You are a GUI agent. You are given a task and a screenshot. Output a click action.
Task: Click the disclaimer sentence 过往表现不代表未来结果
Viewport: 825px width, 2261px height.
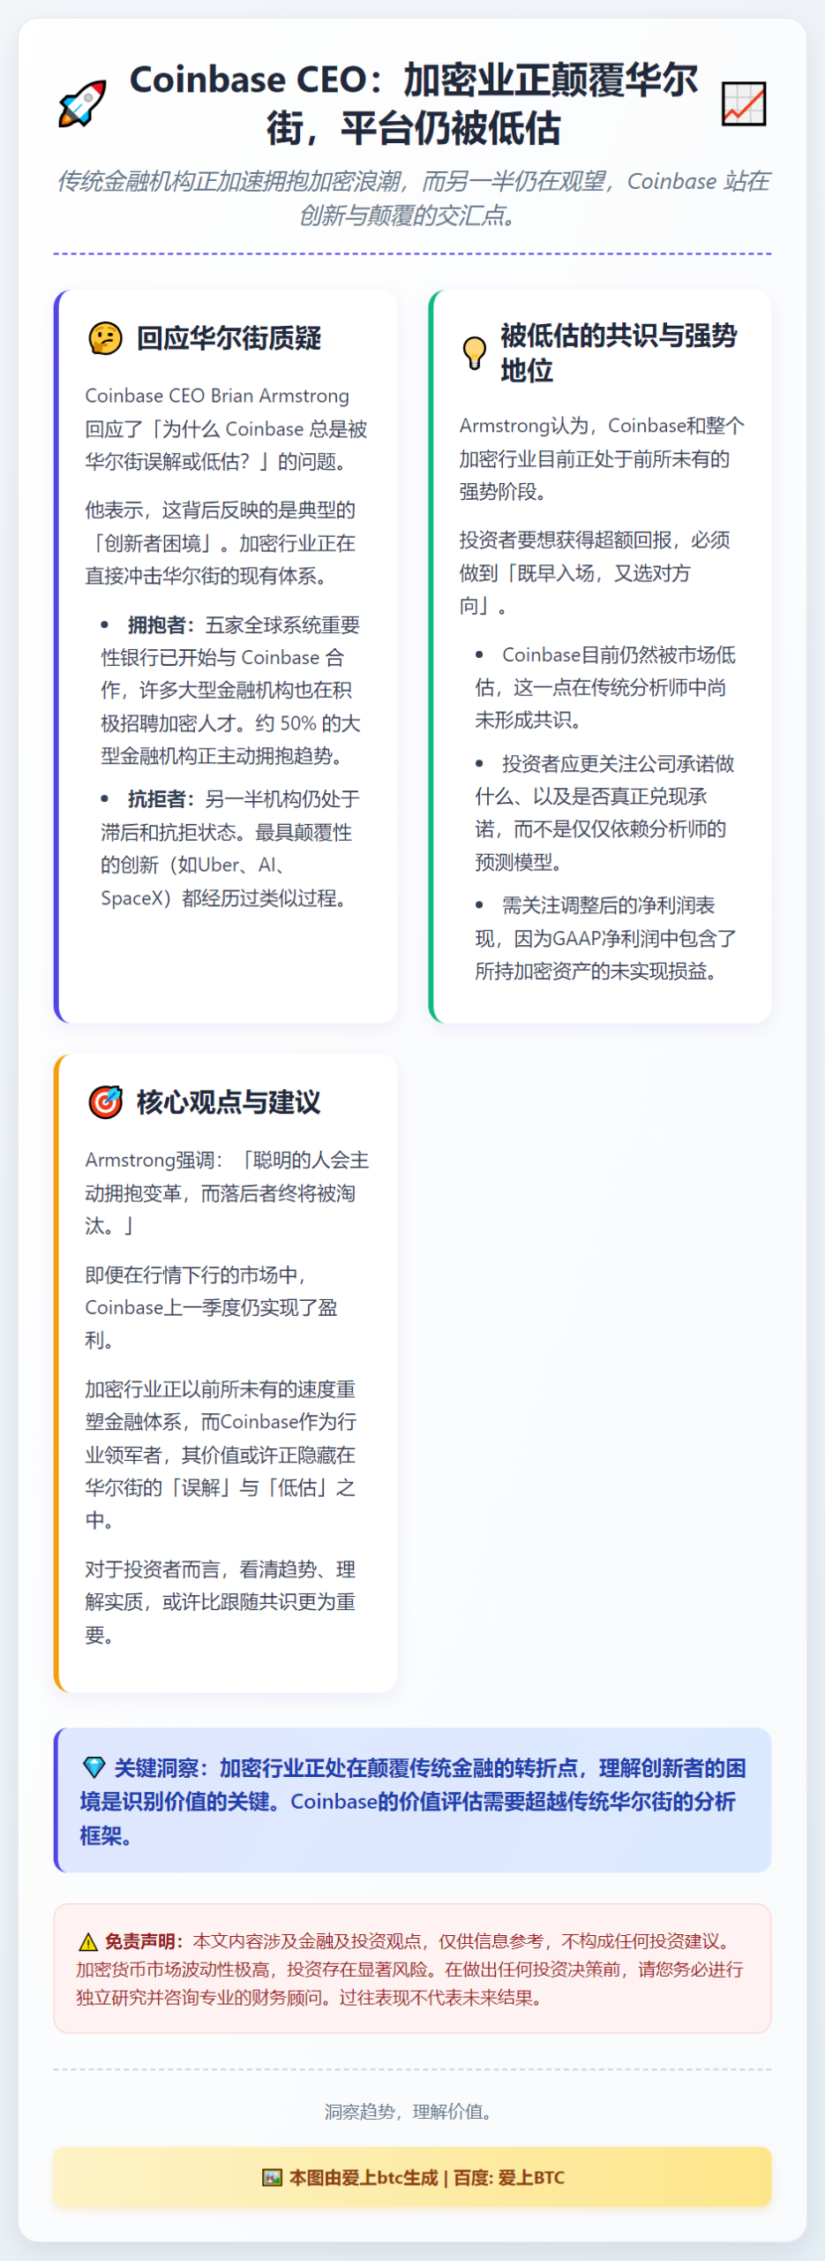click(440, 1998)
